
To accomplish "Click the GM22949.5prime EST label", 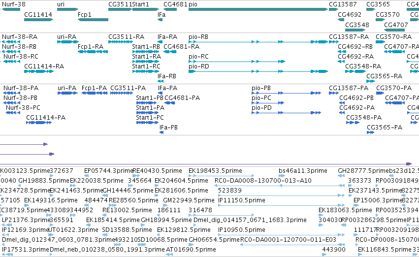I will [x=189, y=200].
